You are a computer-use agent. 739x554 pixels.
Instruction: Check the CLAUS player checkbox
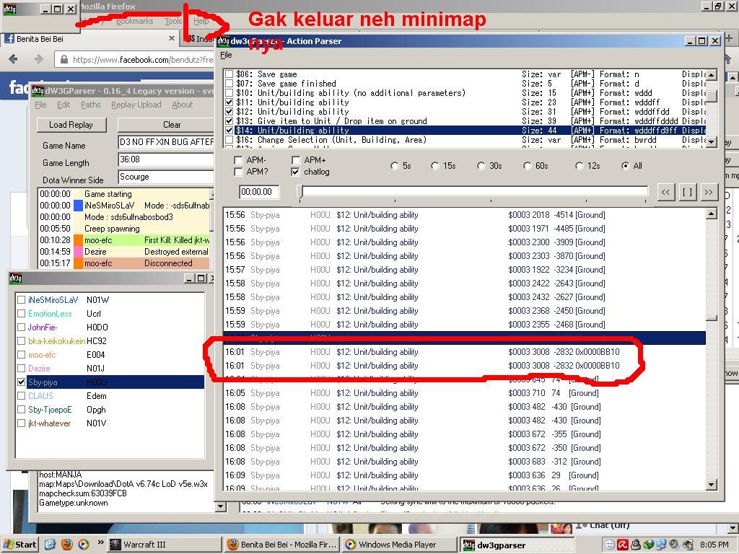[21, 396]
